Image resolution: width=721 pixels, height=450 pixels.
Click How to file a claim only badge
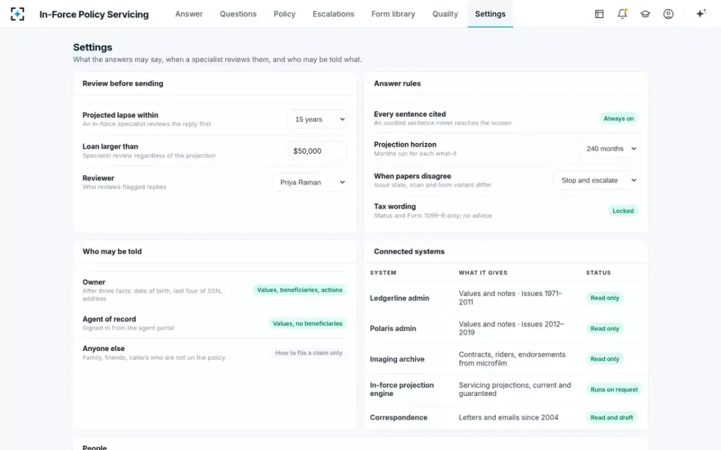(x=309, y=353)
